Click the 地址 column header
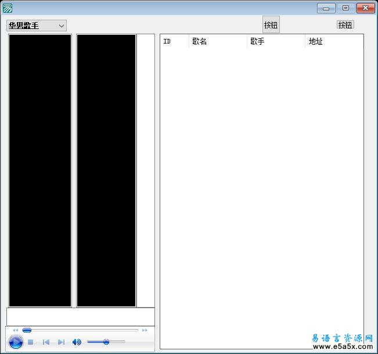 [x=334, y=41]
